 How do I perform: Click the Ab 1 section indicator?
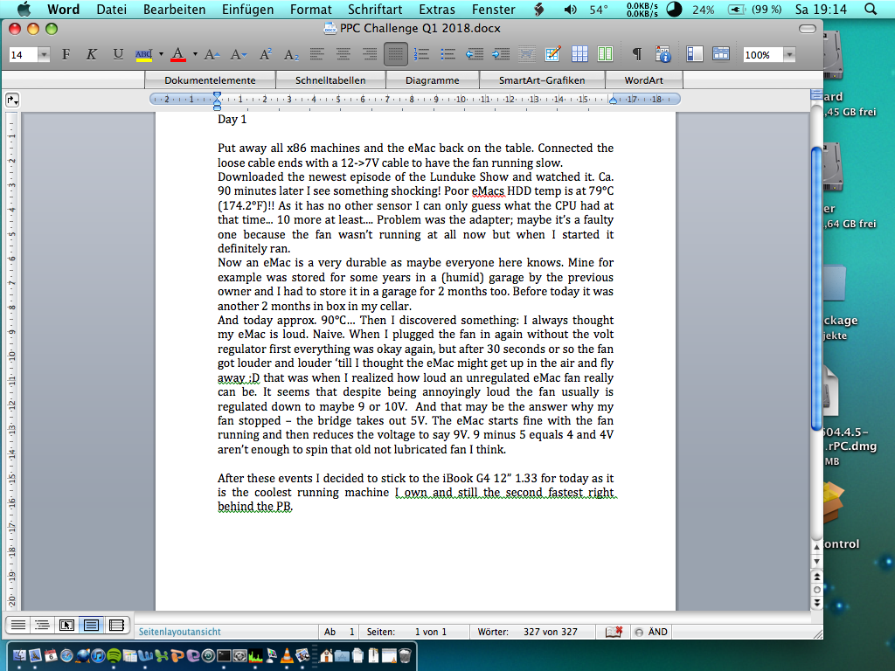click(x=339, y=632)
